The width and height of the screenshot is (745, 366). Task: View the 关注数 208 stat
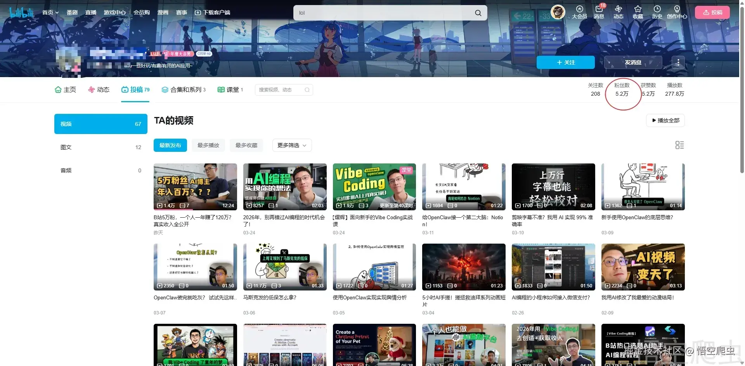pos(595,89)
